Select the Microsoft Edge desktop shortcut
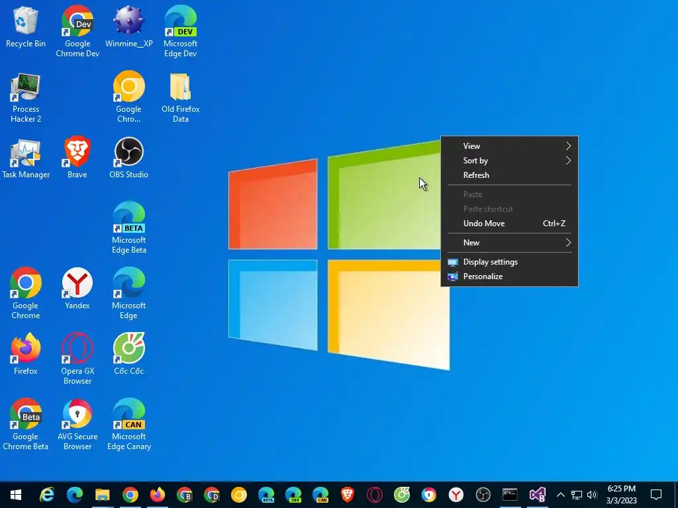 point(129,293)
